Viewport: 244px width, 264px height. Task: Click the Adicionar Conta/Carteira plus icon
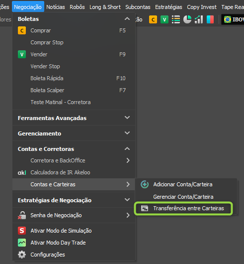pos(145,184)
